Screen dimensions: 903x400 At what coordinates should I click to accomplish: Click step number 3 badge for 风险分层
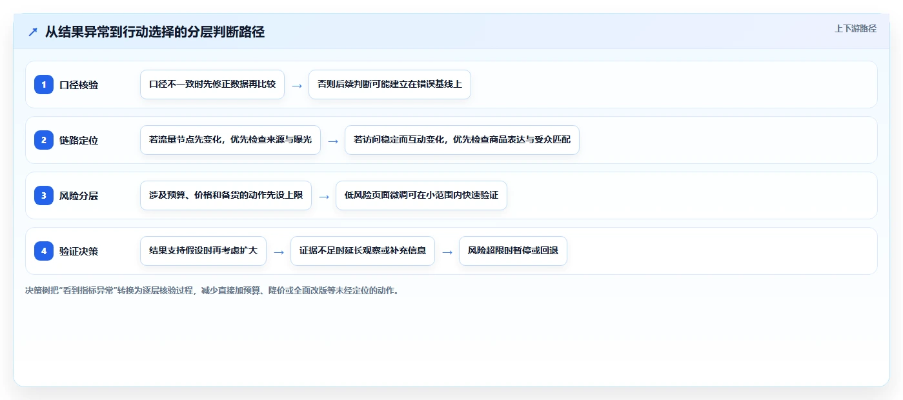44,195
